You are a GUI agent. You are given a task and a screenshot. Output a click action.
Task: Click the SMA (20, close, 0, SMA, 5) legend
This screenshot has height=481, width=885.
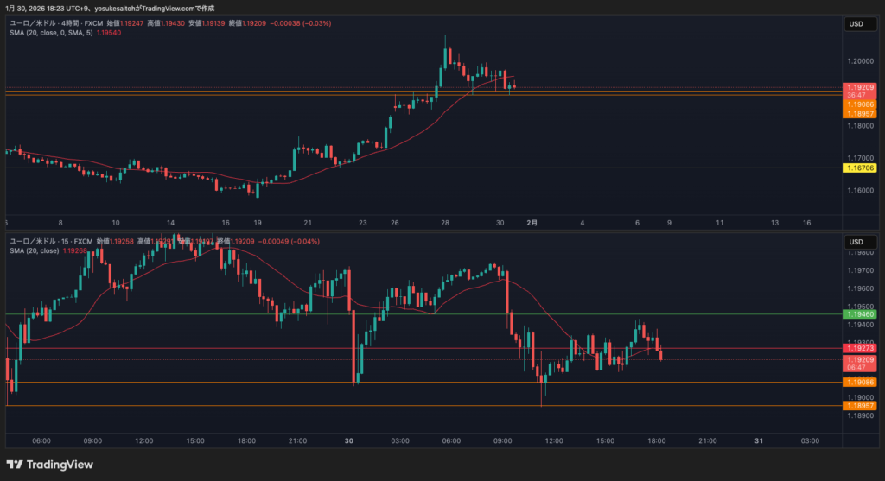(x=59, y=33)
